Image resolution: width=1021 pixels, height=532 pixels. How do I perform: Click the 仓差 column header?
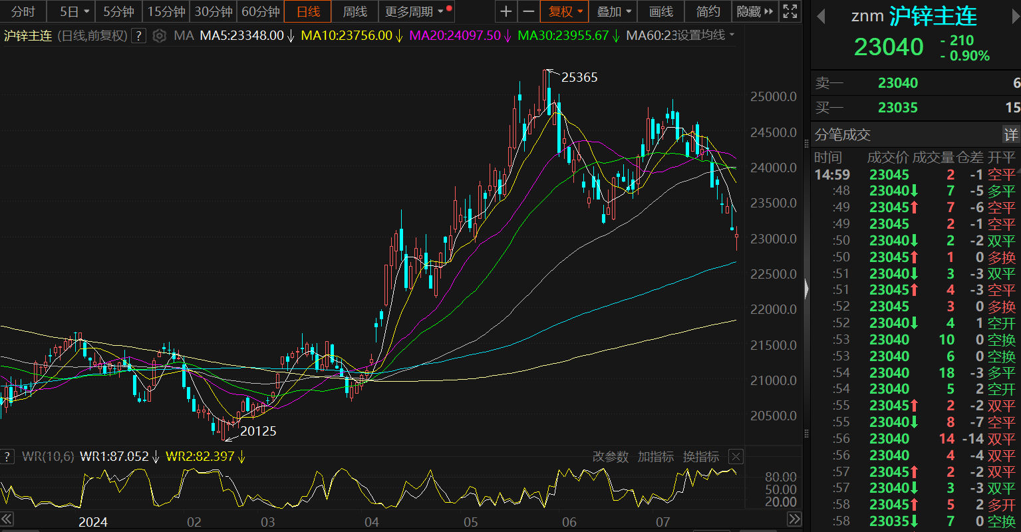click(x=970, y=158)
